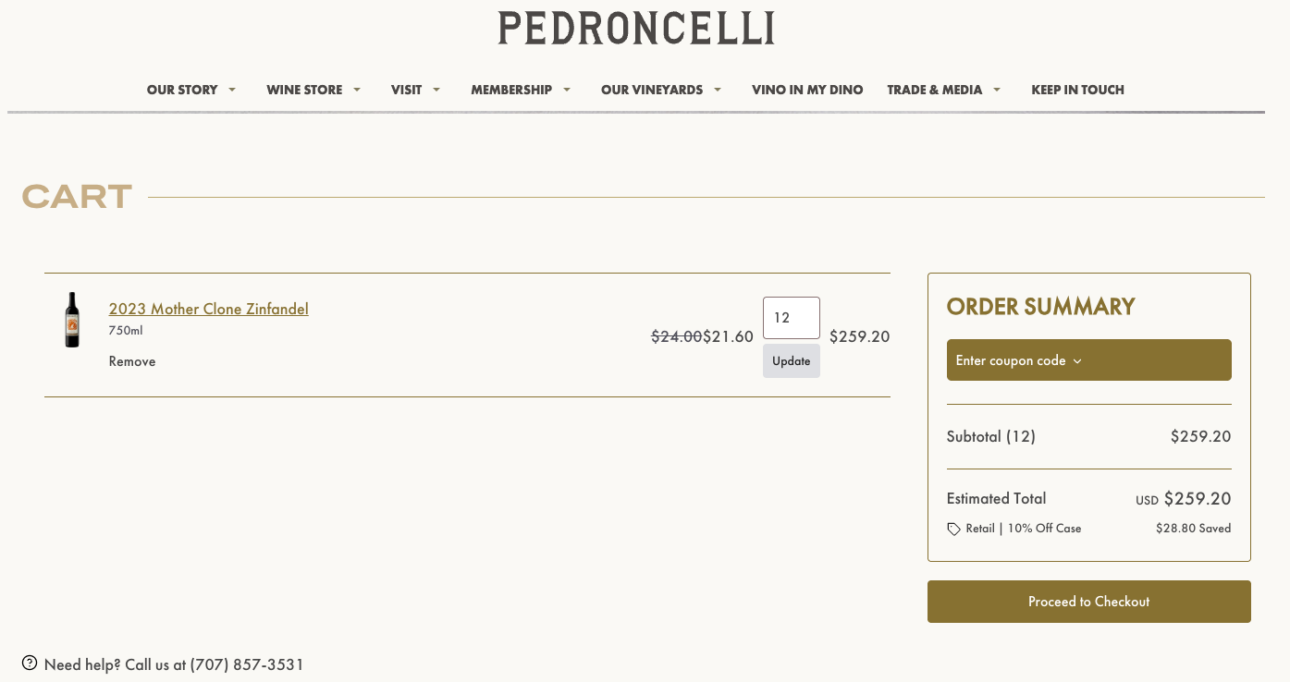Open 2023 Mother Clone Zinfandel link
Image resolution: width=1290 pixels, height=682 pixels.
(209, 309)
